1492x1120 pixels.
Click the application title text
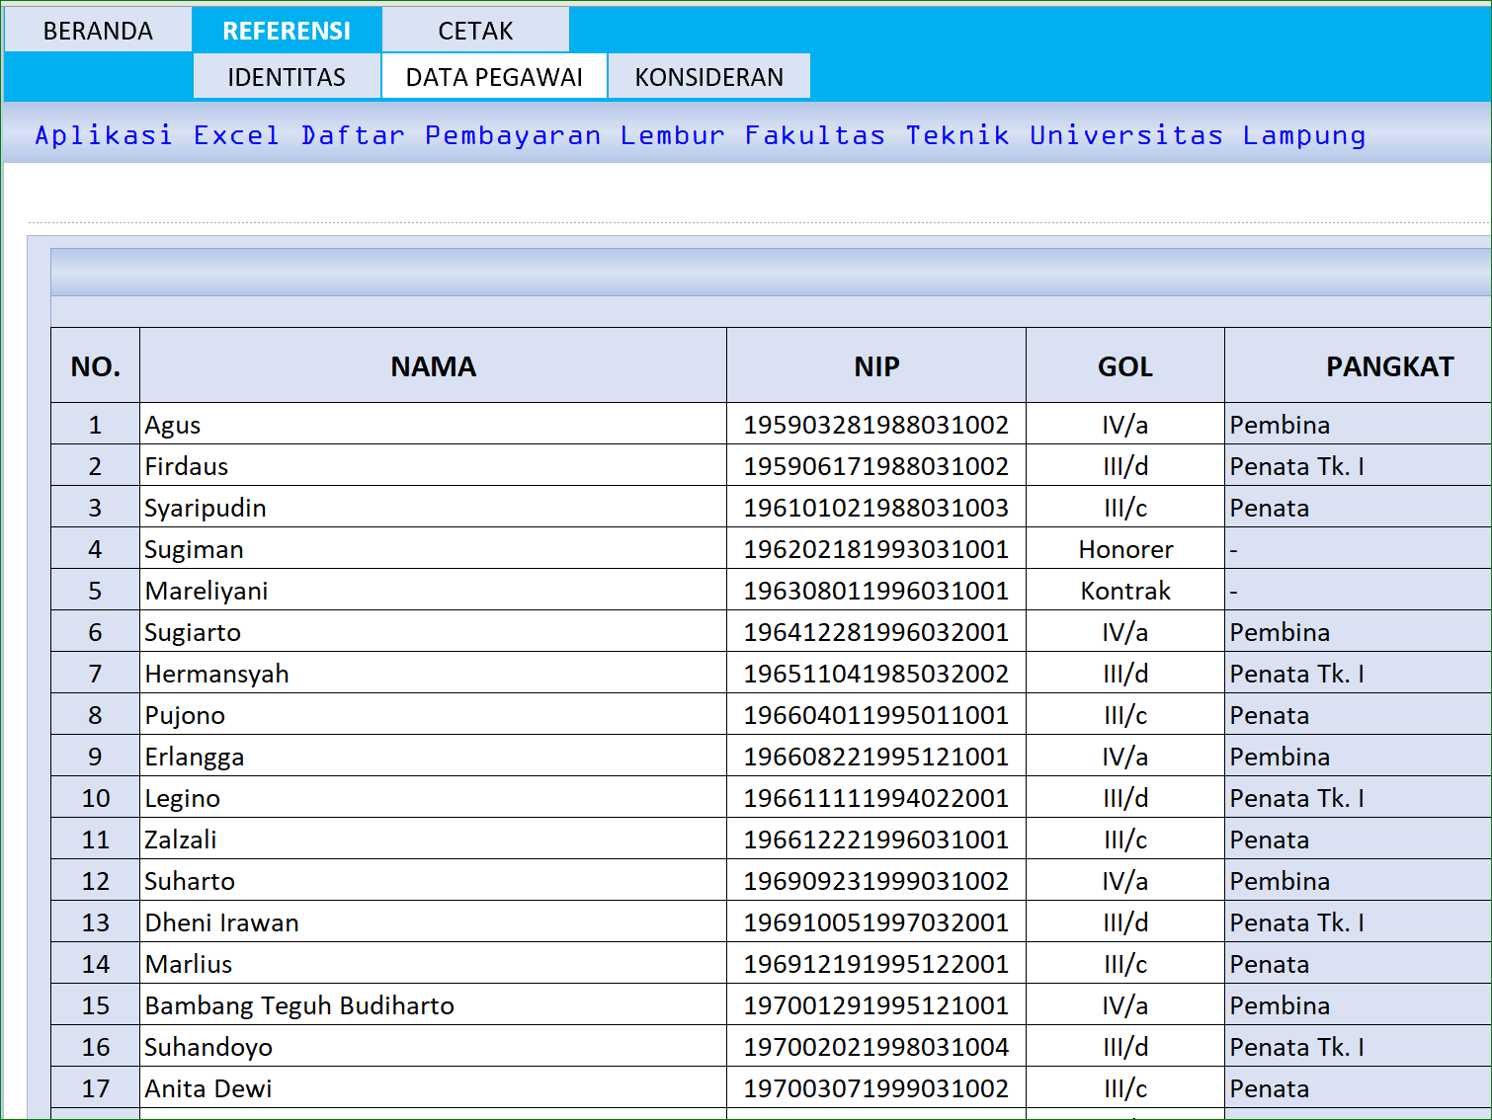[700, 135]
